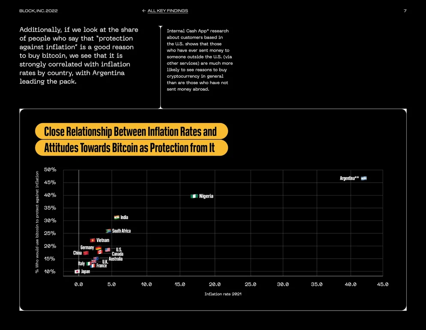This screenshot has height=330, width=426.
Task: Click the 'Inflation rate 2021' axis title
Action: (x=223, y=294)
